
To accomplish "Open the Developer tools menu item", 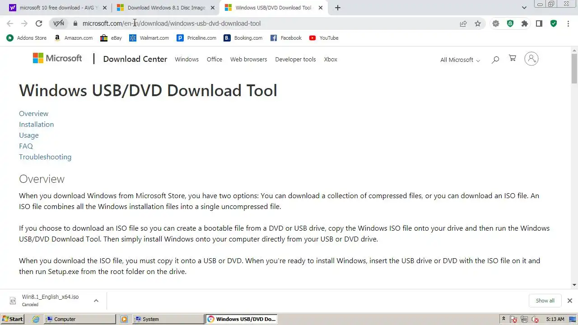I will pos(295,59).
